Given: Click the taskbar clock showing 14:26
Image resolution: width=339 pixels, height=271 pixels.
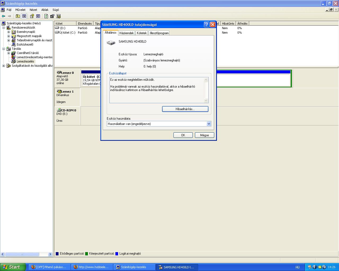Looking at the screenshot, I should [332, 267].
